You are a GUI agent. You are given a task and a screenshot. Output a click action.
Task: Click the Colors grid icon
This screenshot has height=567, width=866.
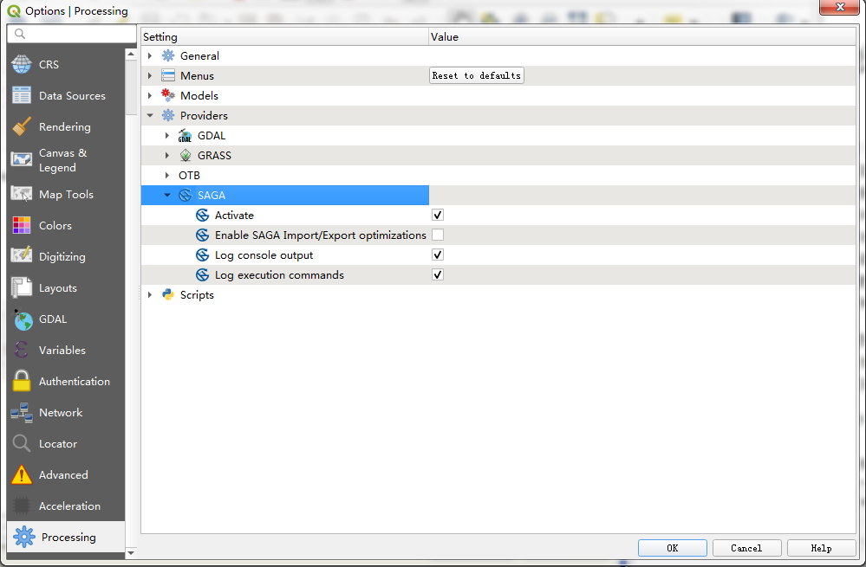[x=22, y=226]
